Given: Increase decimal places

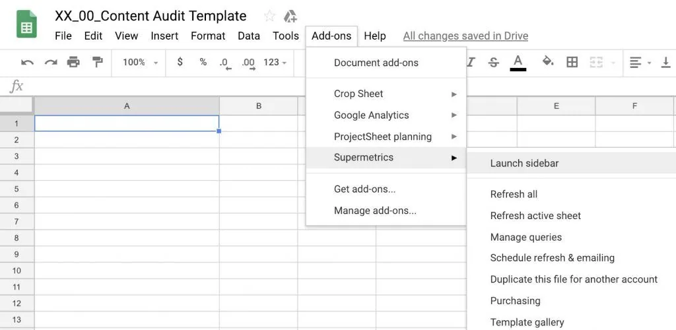Looking at the screenshot, I should click(x=249, y=63).
